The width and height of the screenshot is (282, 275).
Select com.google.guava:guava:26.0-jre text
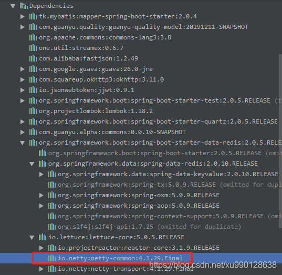coord(96,69)
